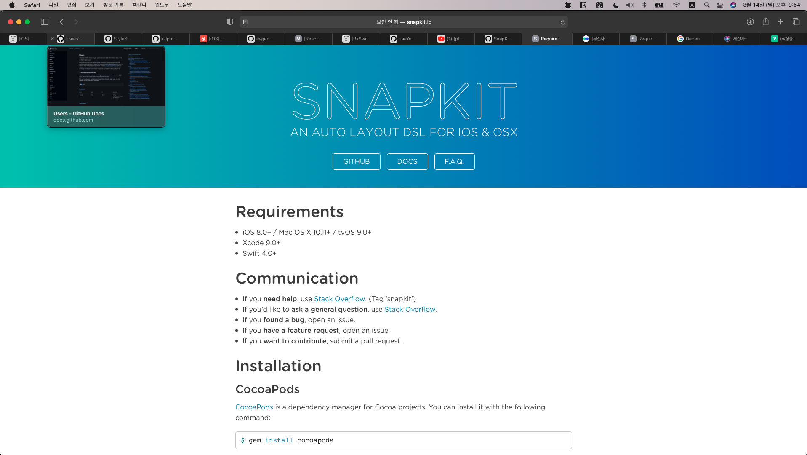Click the reload page icon in address bar
807x455 pixels.
(562, 22)
